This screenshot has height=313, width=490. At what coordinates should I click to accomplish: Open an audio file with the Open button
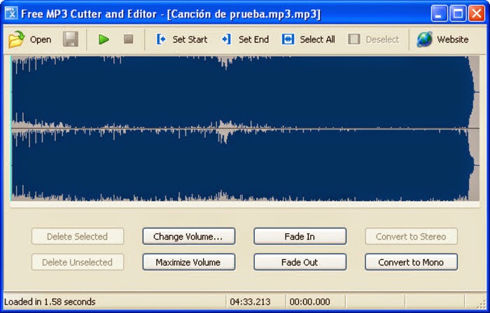(30, 39)
